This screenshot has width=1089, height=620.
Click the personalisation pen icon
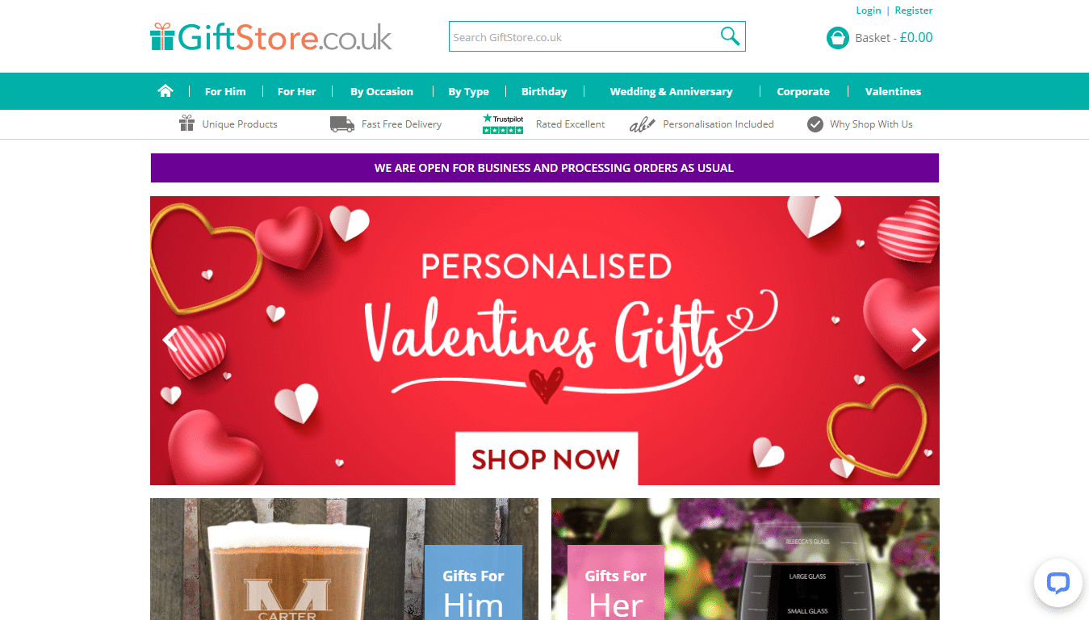pyautogui.click(x=642, y=124)
